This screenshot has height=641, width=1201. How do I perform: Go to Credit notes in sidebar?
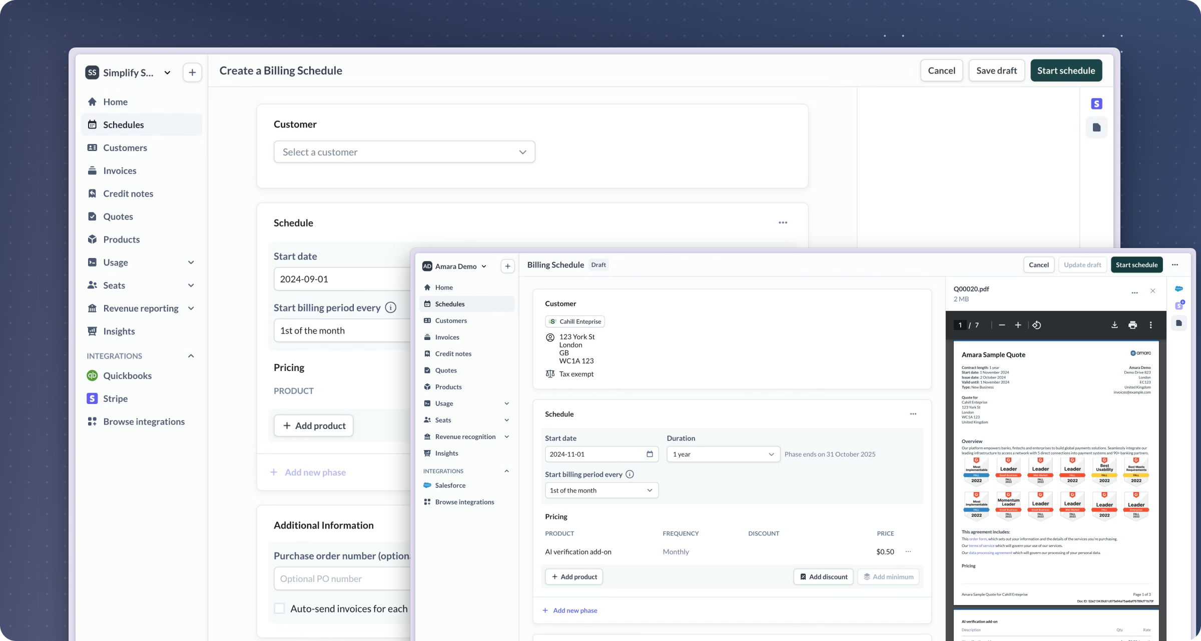pos(128,193)
